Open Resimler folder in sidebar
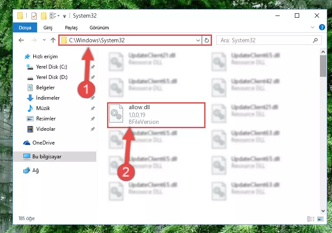 pos(41,119)
